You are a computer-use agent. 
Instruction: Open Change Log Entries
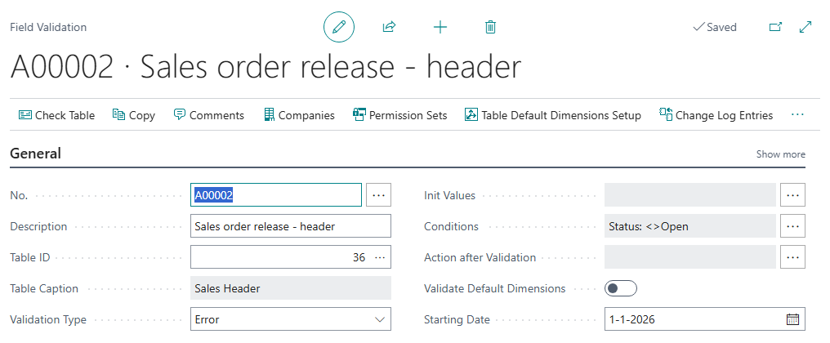pyautogui.click(x=716, y=115)
